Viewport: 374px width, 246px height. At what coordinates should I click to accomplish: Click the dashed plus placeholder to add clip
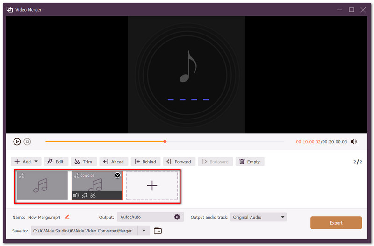(152, 185)
